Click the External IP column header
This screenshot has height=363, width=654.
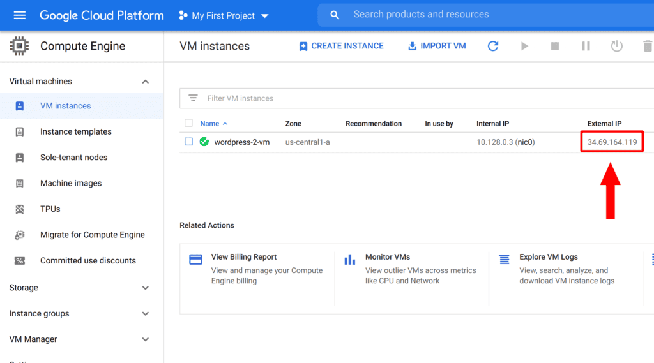[604, 124]
